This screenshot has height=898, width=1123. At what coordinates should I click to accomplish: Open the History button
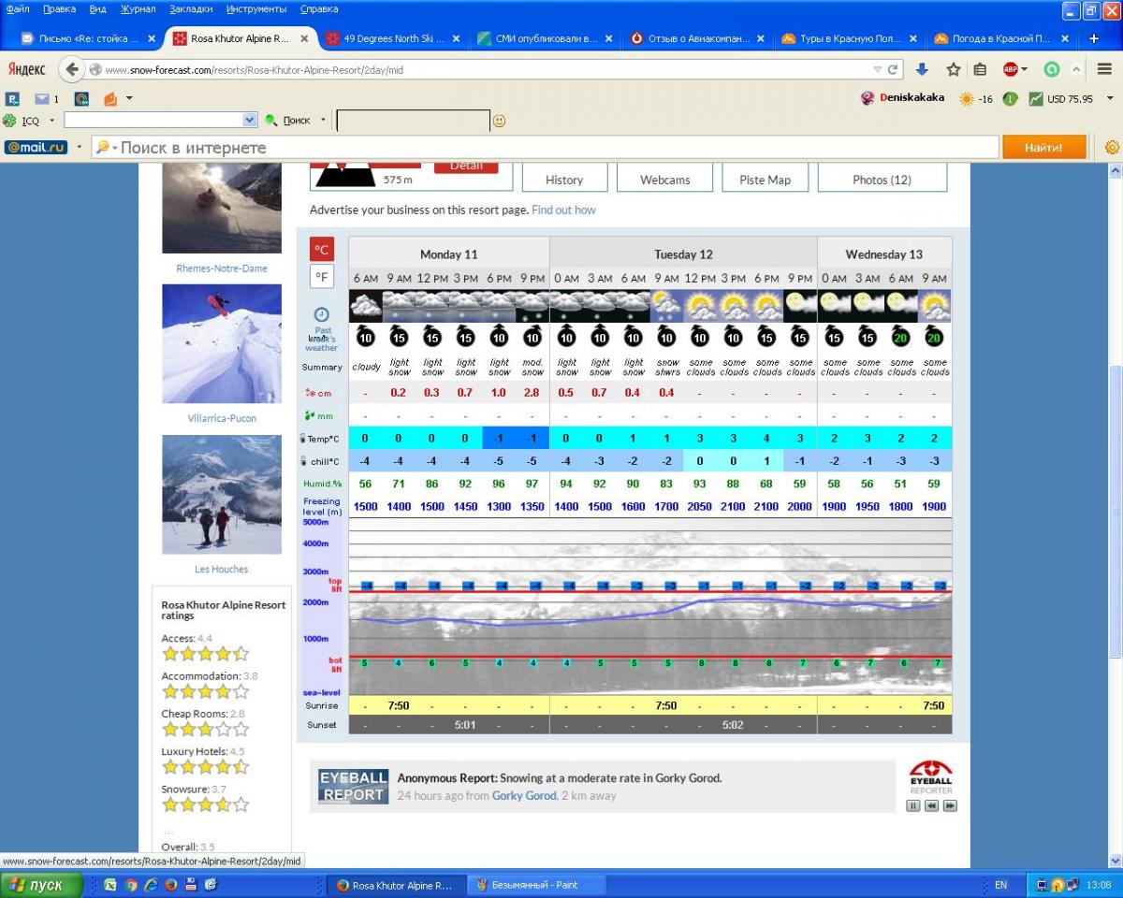point(563,179)
